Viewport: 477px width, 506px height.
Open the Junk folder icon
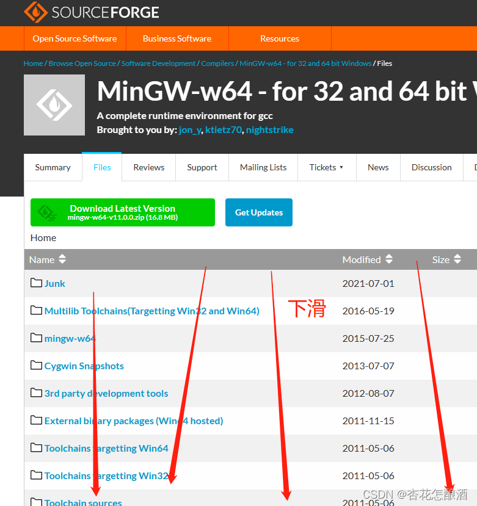(x=36, y=283)
